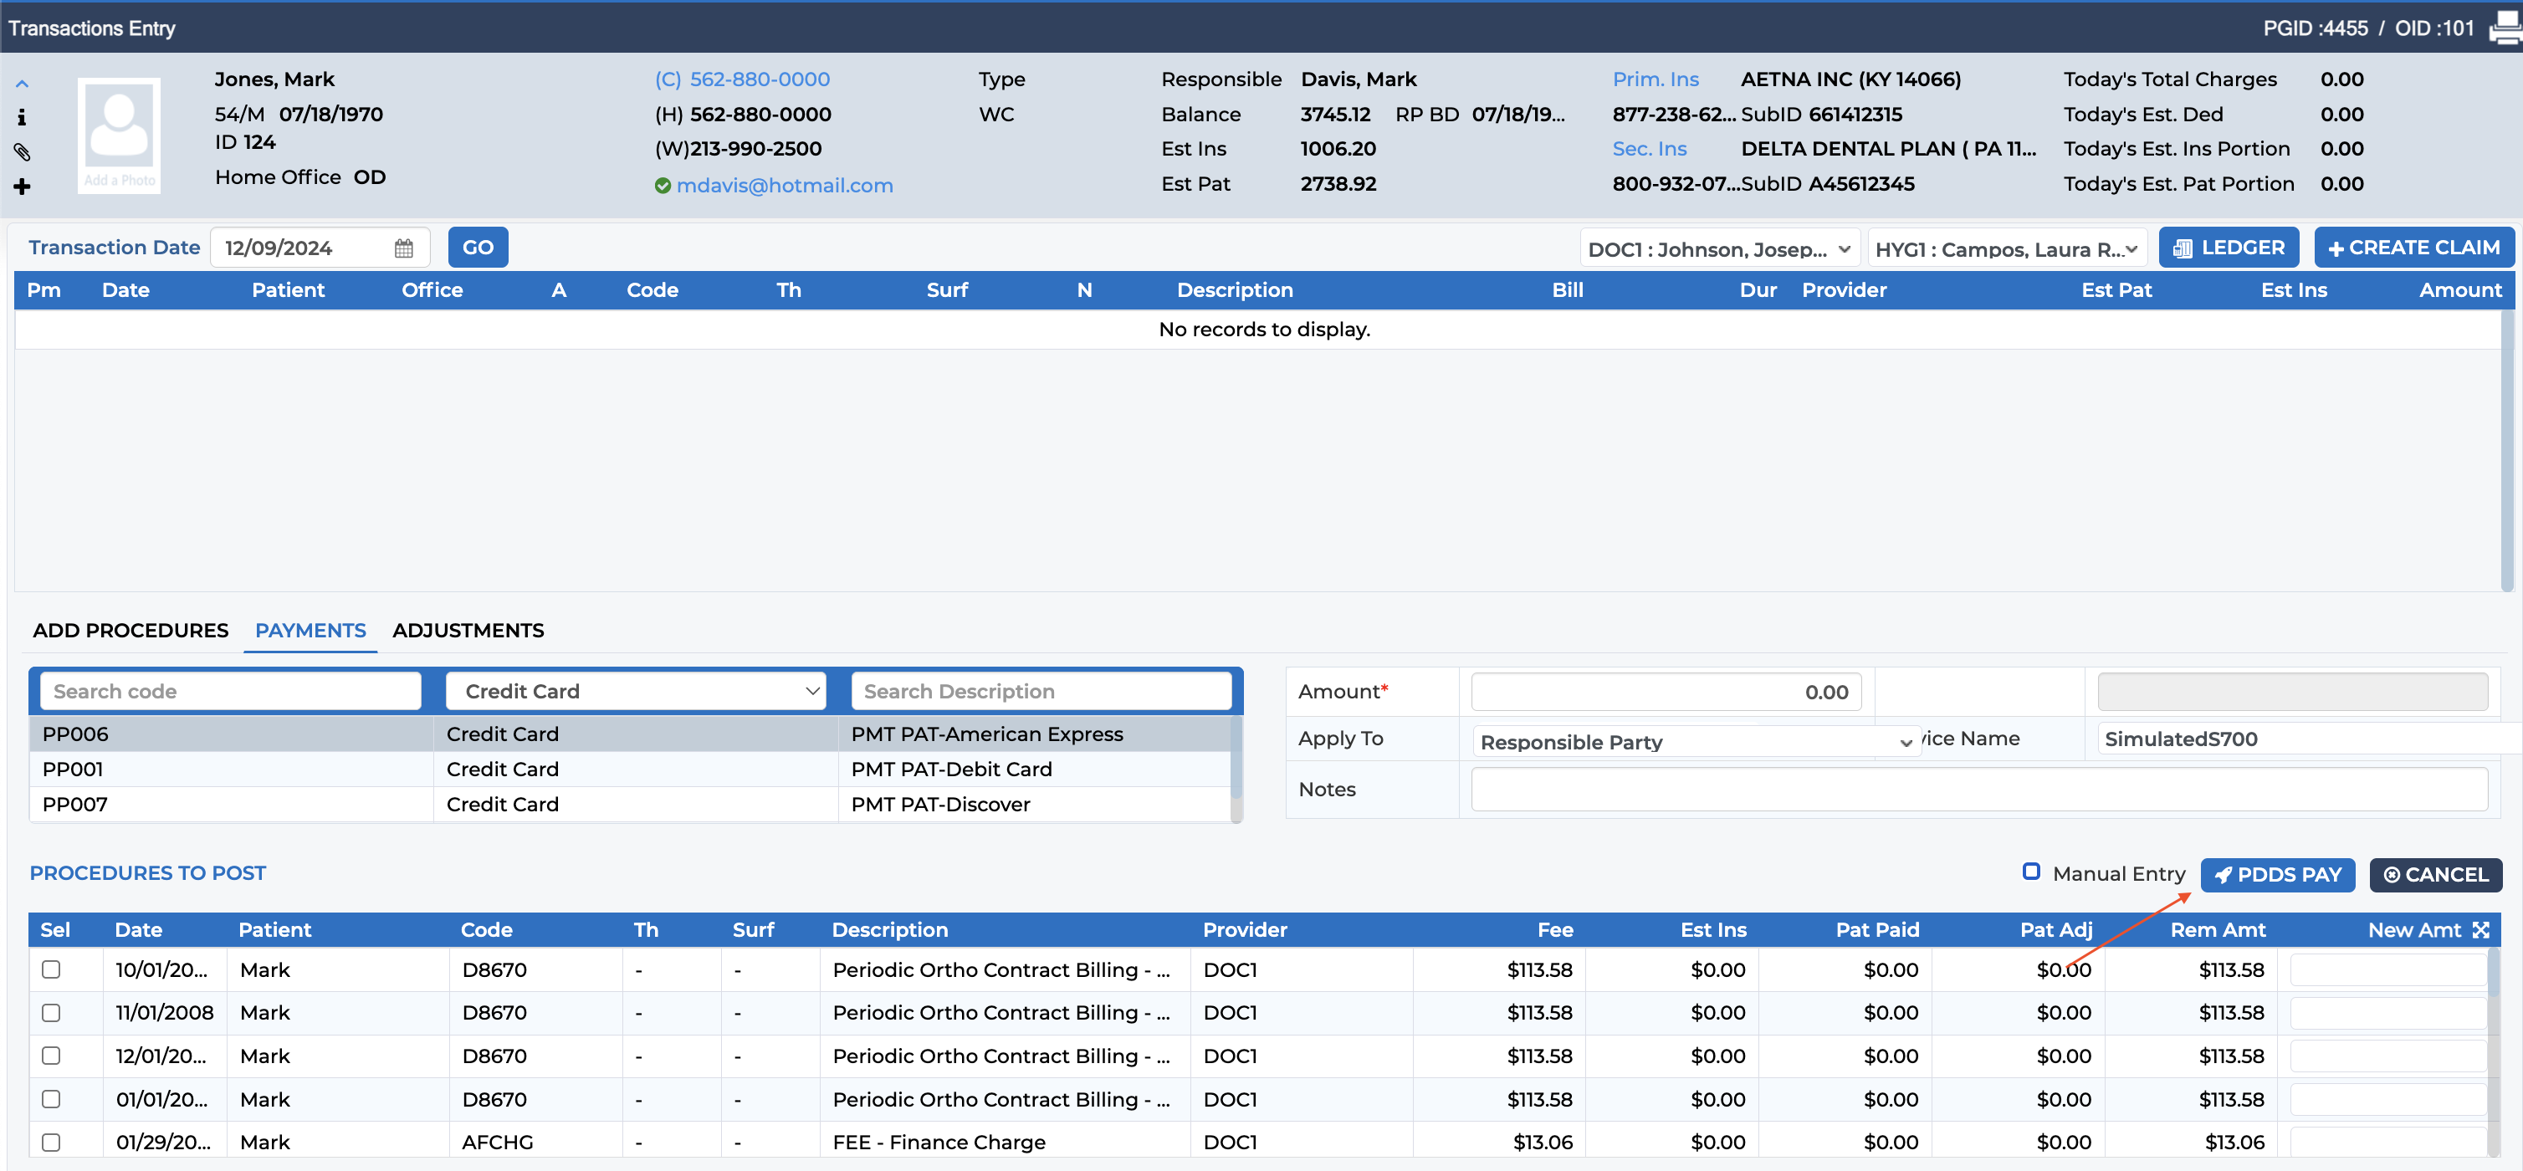Click the PDDS PAY button
The image size is (2523, 1171).
click(2277, 874)
